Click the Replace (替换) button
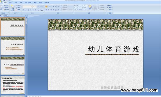 coord(110,7)
